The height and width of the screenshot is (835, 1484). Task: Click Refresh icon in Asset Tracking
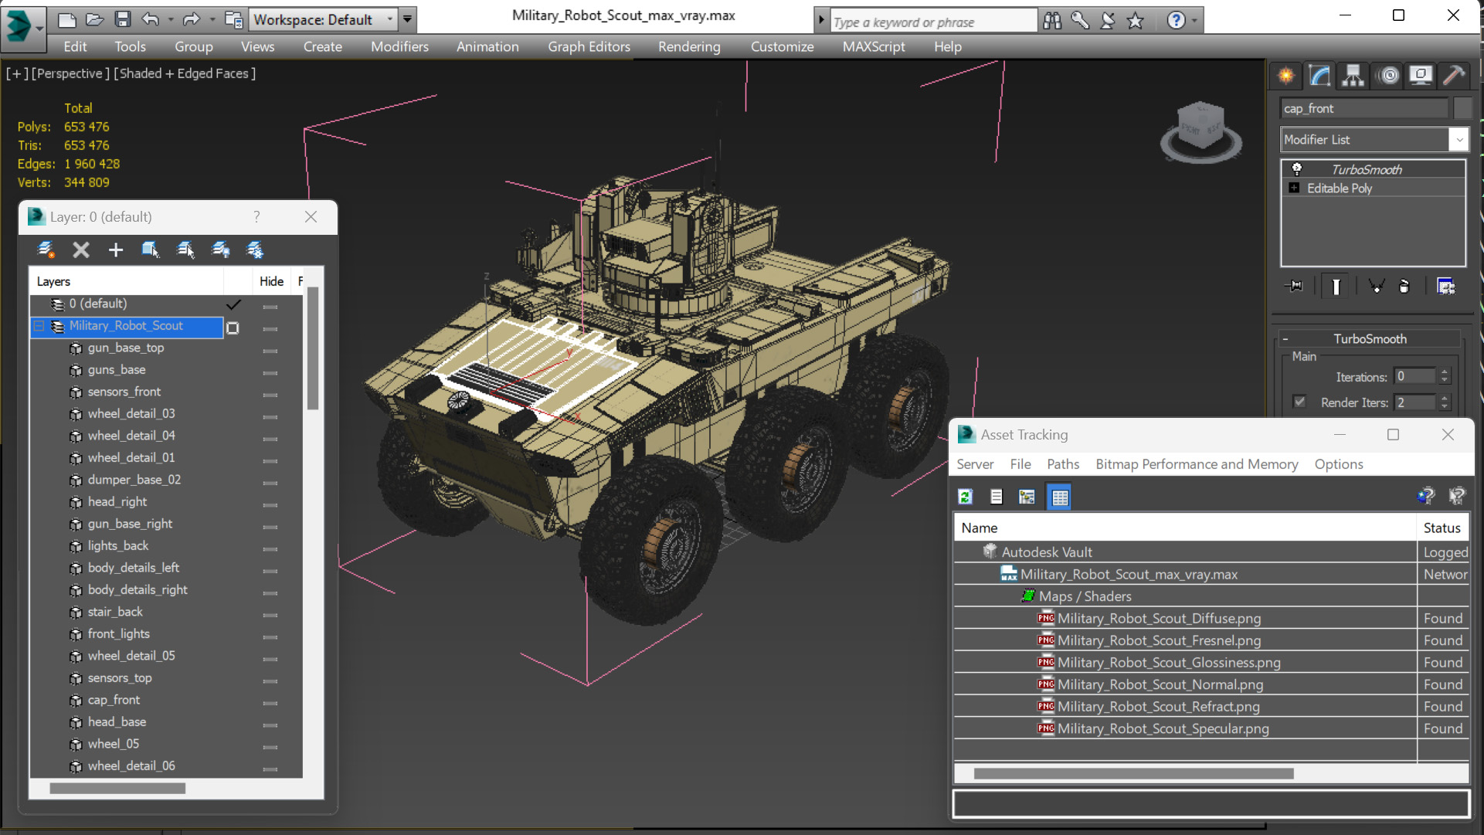pos(966,497)
